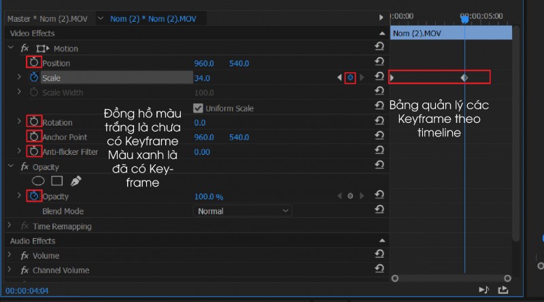Click the Scale value 34.0
The width and height of the screenshot is (544, 302).
202,78
